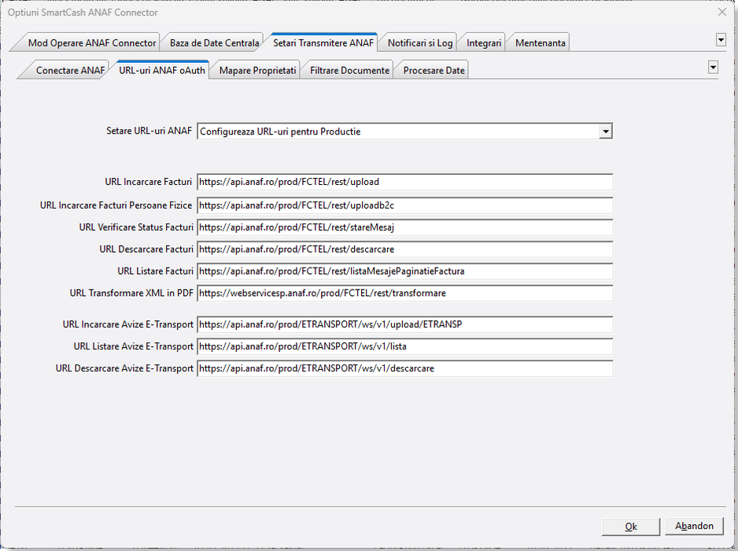Expand the sub-tab list dropdown arrow

pyautogui.click(x=713, y=68)
